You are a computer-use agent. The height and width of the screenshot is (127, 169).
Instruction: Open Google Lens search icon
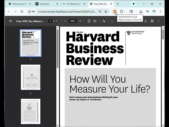(x=131, y=12)
